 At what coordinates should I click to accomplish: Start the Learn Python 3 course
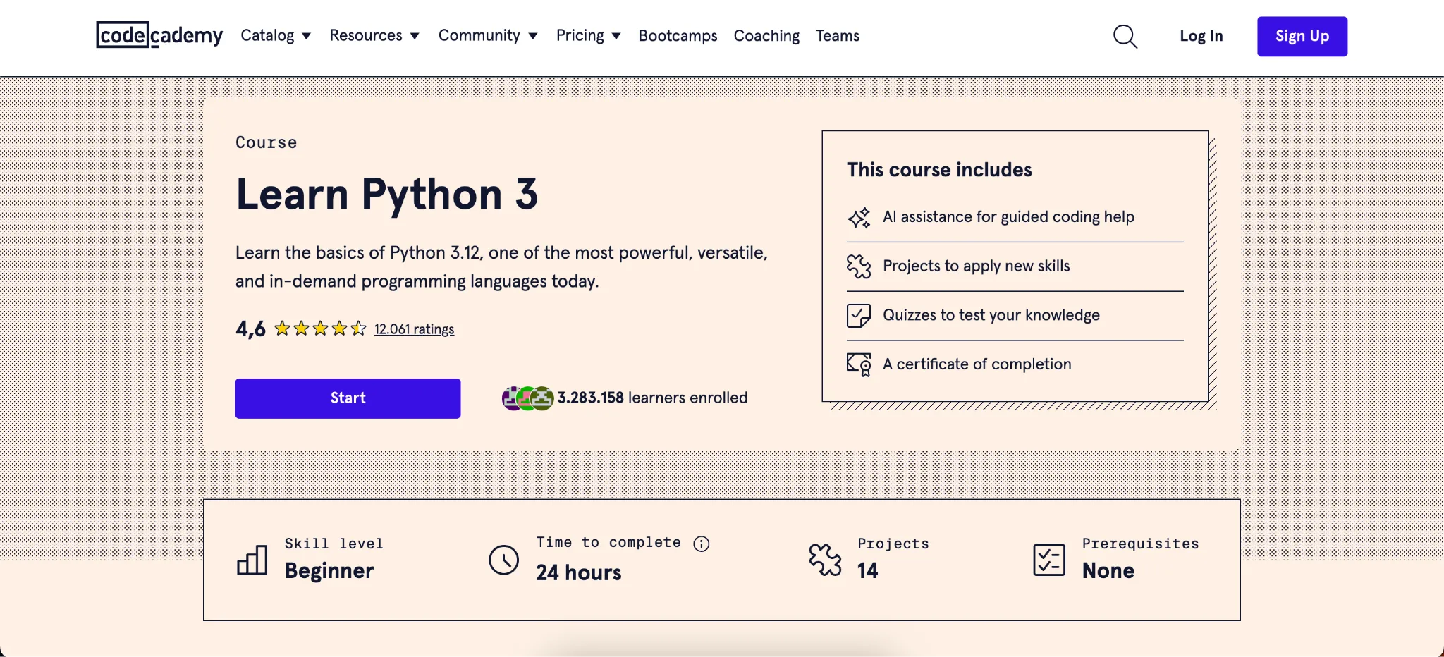(348, 398)
